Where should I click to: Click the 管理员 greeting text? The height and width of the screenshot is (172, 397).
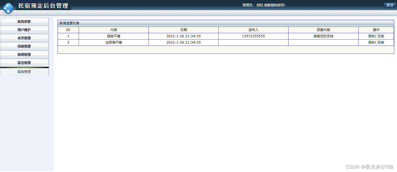pyautogui.click(x=264, y=5)
